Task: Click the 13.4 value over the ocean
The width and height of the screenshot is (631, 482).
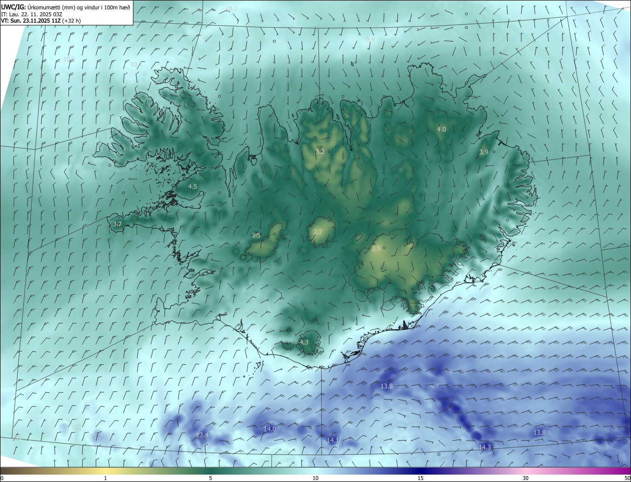Action: pos(203,435)
